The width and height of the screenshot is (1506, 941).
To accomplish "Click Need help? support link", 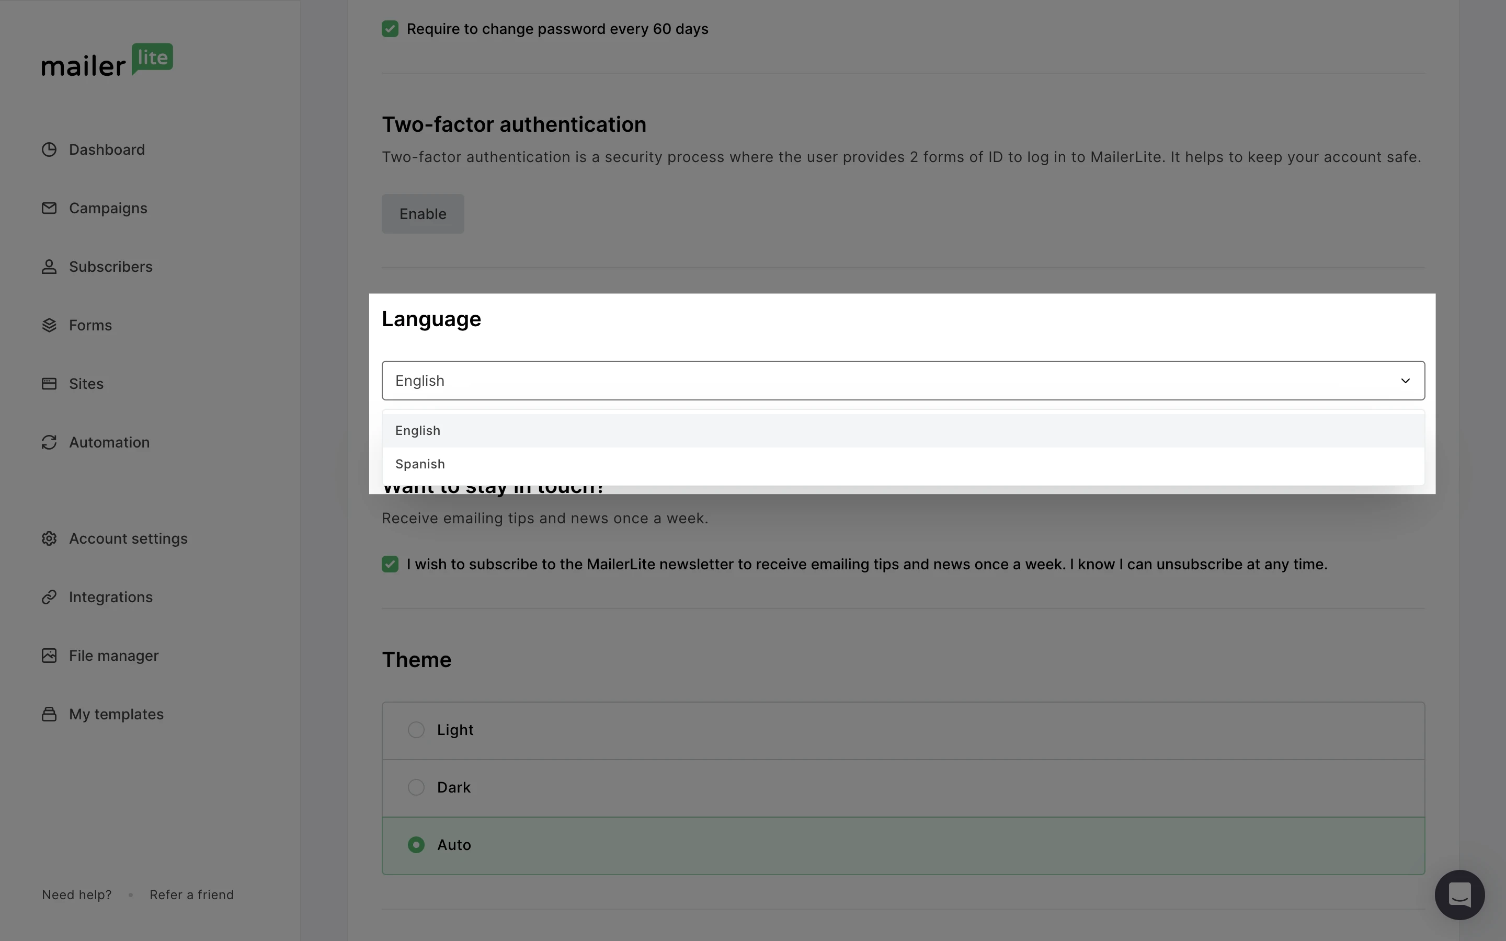I will click(76, 894).
